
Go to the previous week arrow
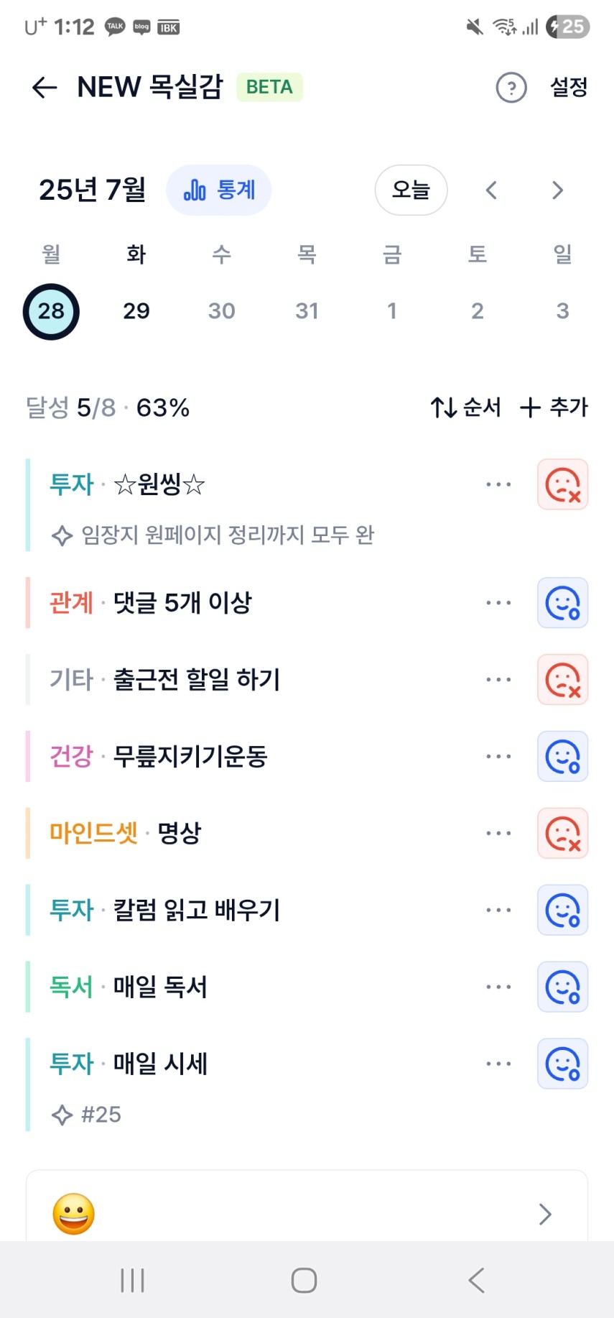click(x=491, y=190)
